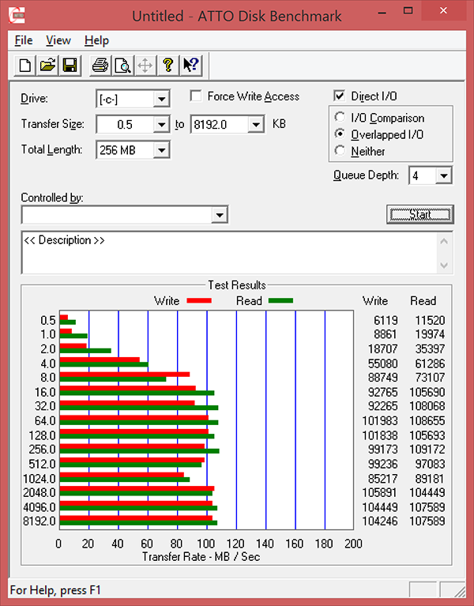This screenshot has height=606, width=474.
Task: Click the 1024.0 transfer size row label
Action: pyautogui.click(x=39, y=479)
